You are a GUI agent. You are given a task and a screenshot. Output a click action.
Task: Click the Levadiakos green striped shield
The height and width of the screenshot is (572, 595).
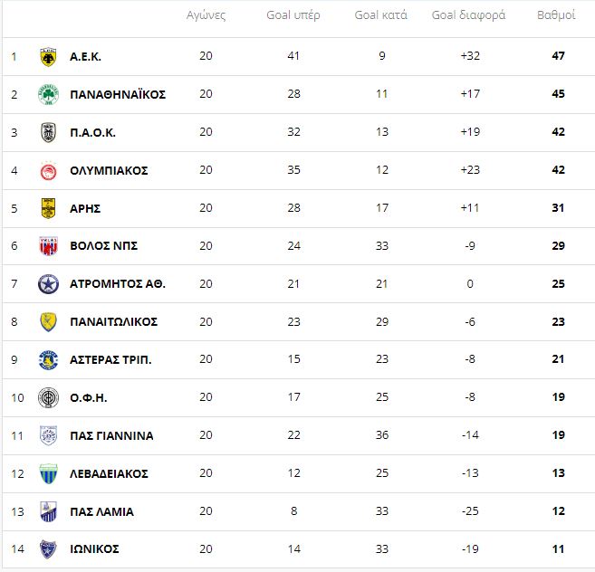(48, 473)
